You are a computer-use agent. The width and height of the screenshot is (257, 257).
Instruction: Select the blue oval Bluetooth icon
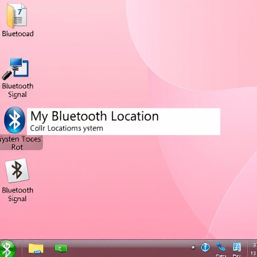click(15, 120)
